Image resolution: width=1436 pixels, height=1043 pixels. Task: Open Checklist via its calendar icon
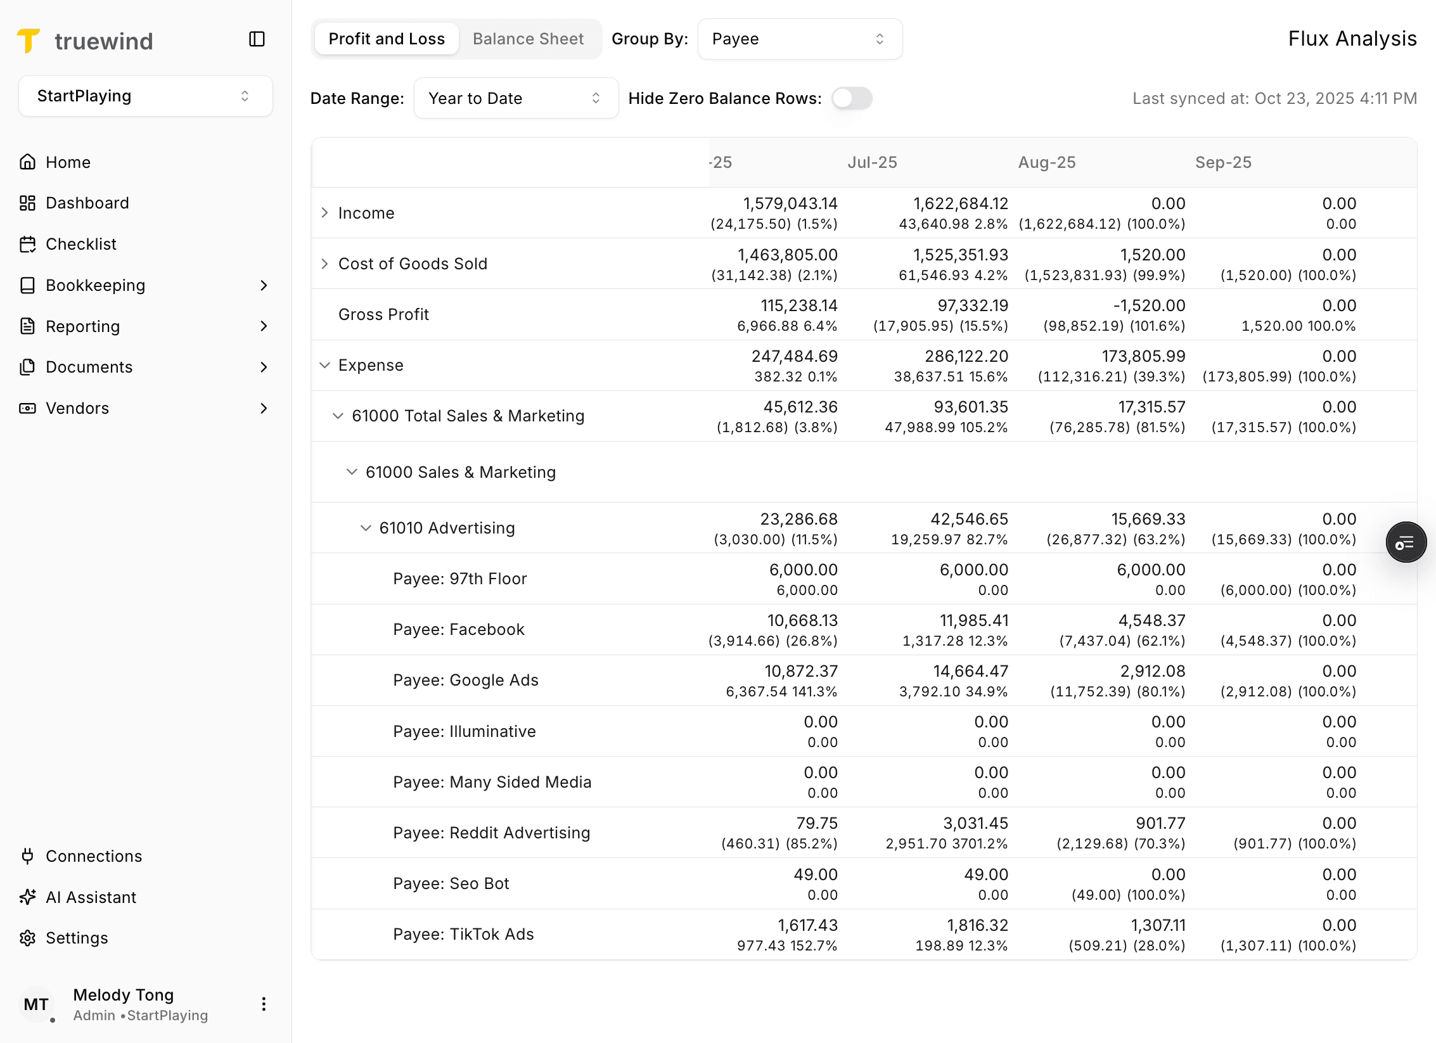[x=28, y=244]
